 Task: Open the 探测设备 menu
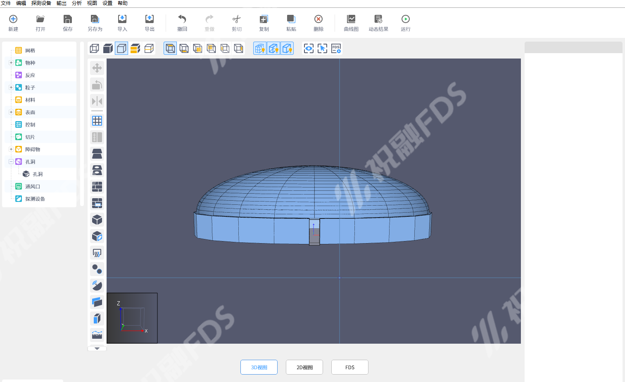click(x=41, y=3)
